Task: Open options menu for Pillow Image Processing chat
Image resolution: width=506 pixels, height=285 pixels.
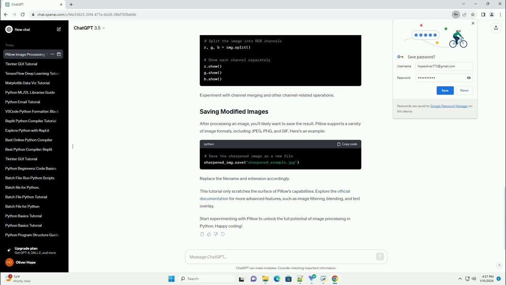Action: (x=52, y=54)
